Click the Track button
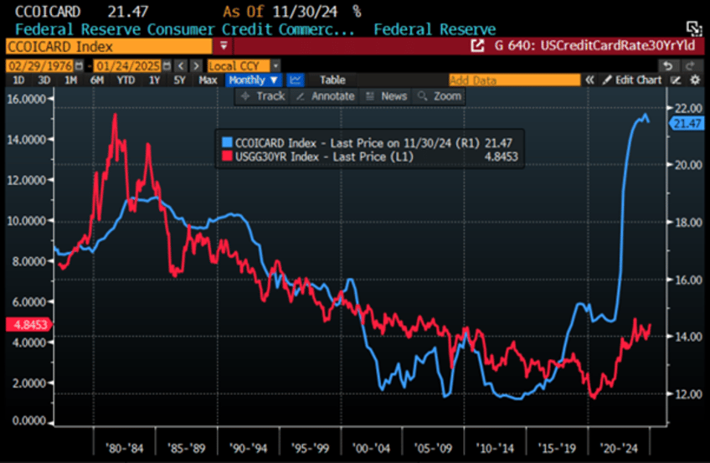This screenshot has width=710, height=463. [263, 96]
